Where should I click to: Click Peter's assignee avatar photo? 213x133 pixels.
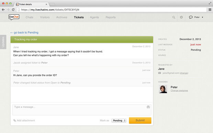163,89
